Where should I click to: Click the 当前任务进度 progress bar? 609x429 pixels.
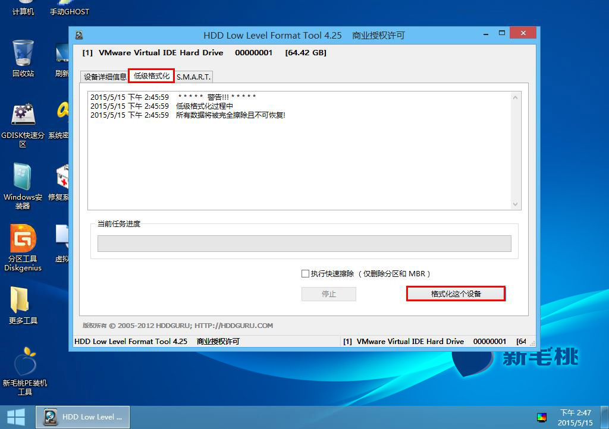tap(304, 244)
